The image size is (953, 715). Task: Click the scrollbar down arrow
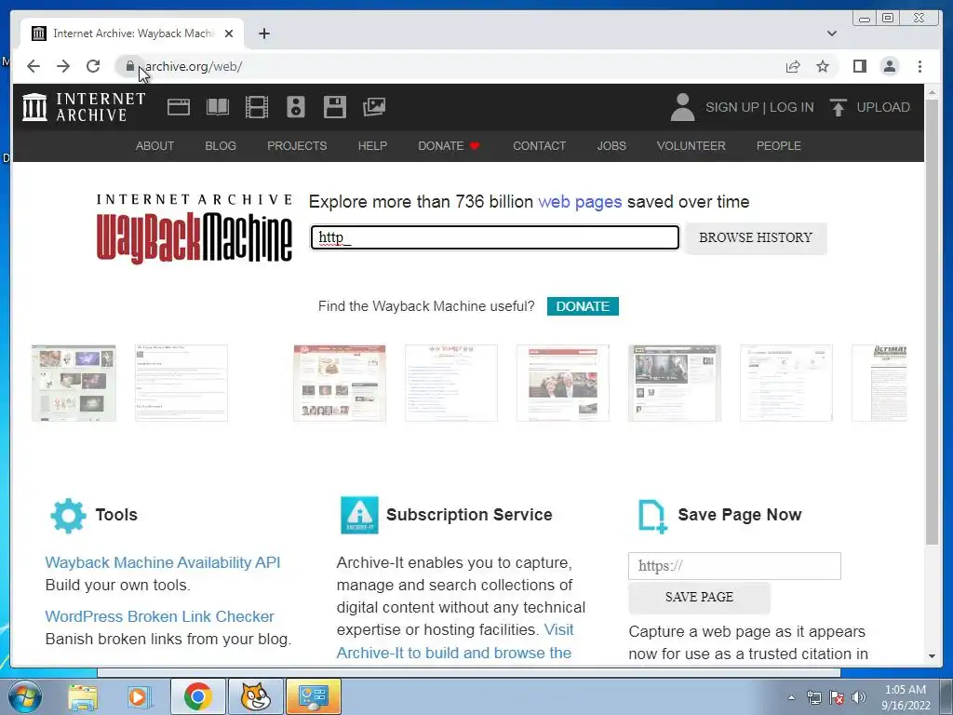[933, 656]
